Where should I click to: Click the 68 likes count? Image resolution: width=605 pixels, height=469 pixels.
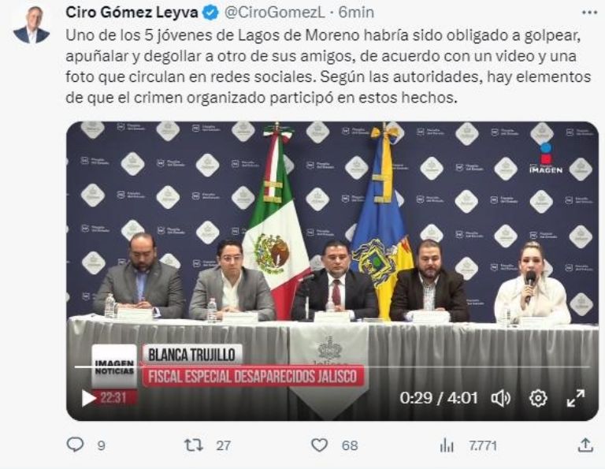[350, 446]
